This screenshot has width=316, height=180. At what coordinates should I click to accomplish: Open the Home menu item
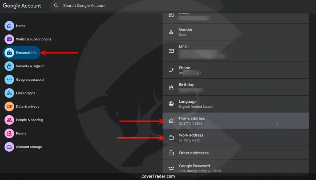click(x=21, y=26)
